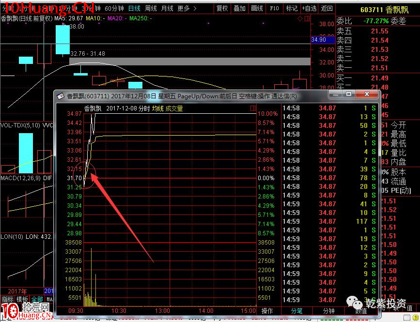This screenshot has width=420, height=322.
Task: Switch to the 分钟 tab in popup
Action: pos(328,311)
